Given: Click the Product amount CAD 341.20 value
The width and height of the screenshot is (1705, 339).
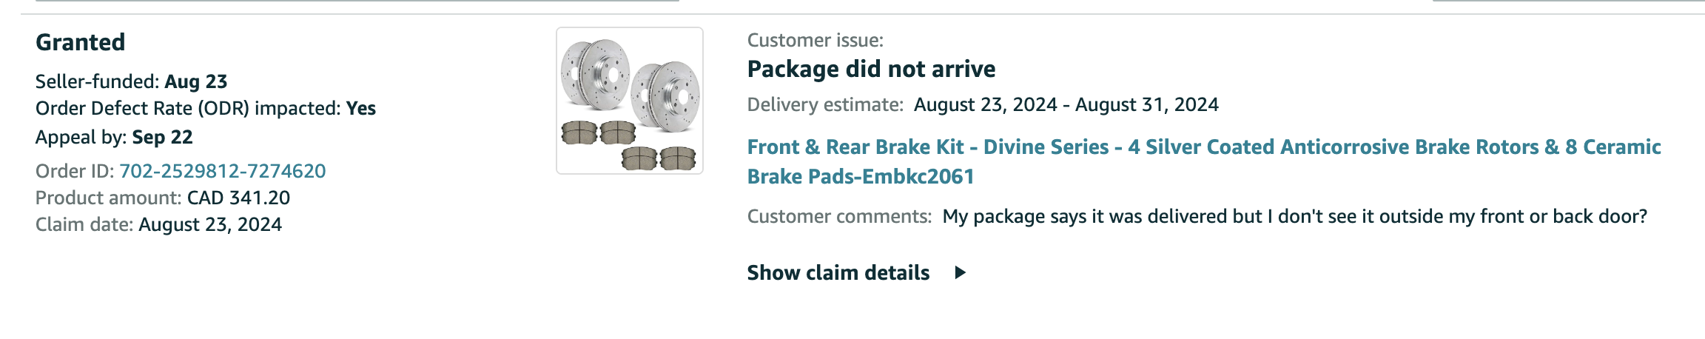Looking at the screenshot, I should coord(238,198).
